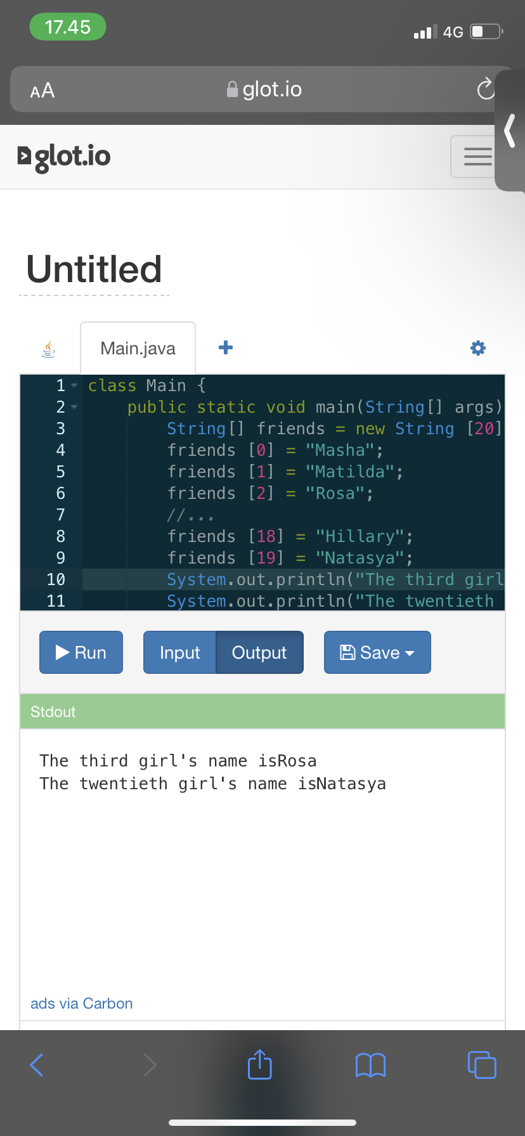
Task: Edit the Untitled snippet title
Action: pos(94,269)
